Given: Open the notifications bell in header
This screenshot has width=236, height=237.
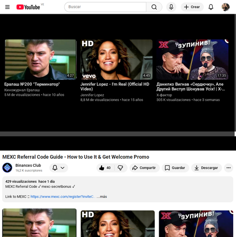Looking at the screenshot, I should [211, 7].
